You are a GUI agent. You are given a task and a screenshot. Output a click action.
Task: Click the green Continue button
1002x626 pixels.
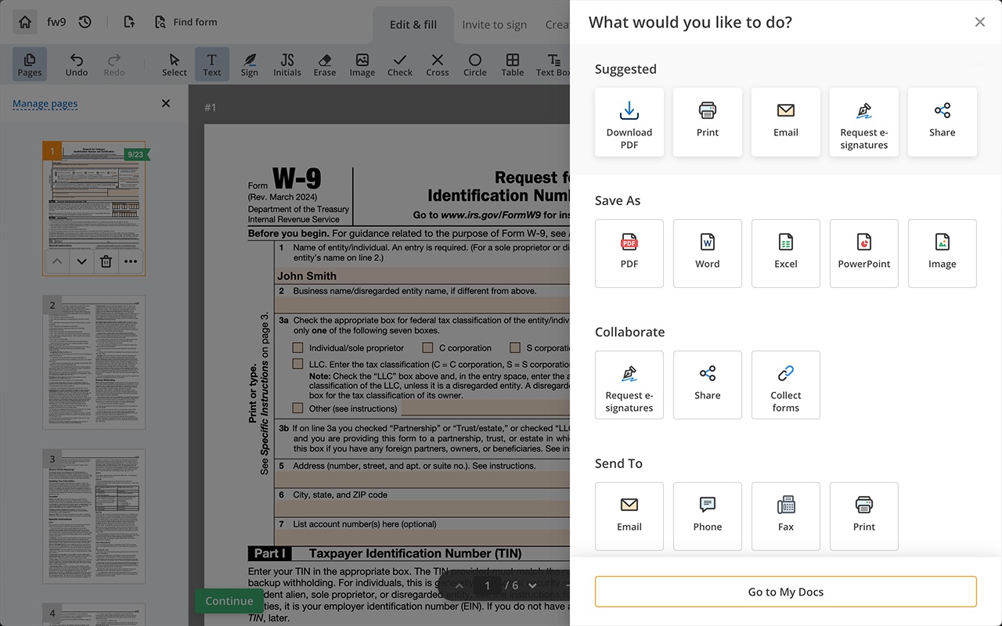coord(229,601)
